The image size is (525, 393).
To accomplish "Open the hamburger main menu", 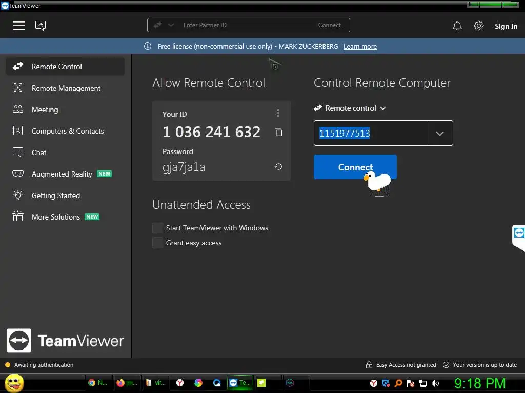I will [x=19, y=26].
